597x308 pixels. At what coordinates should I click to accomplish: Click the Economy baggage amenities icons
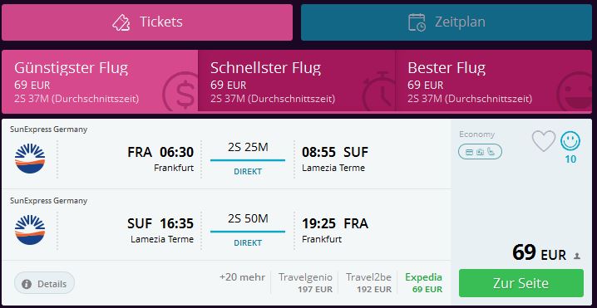[x=480, y=152]
